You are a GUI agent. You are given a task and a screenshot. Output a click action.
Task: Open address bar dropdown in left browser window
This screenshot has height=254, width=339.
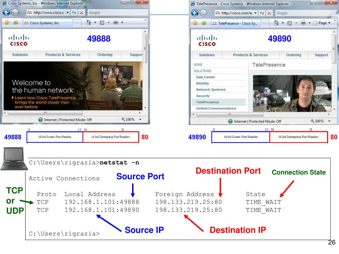(68, 13)
